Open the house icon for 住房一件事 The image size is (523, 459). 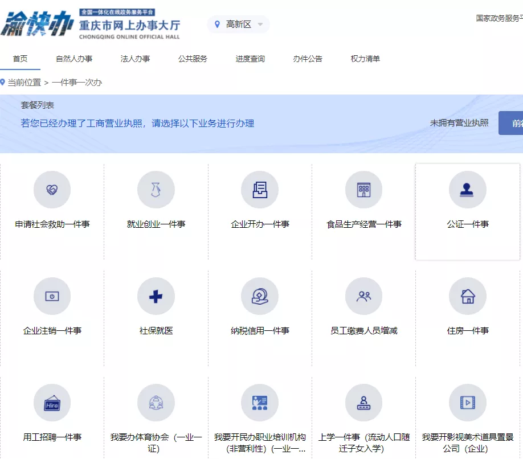467,296
